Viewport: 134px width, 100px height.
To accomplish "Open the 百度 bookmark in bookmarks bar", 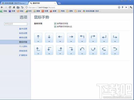I will pos(12,11).
